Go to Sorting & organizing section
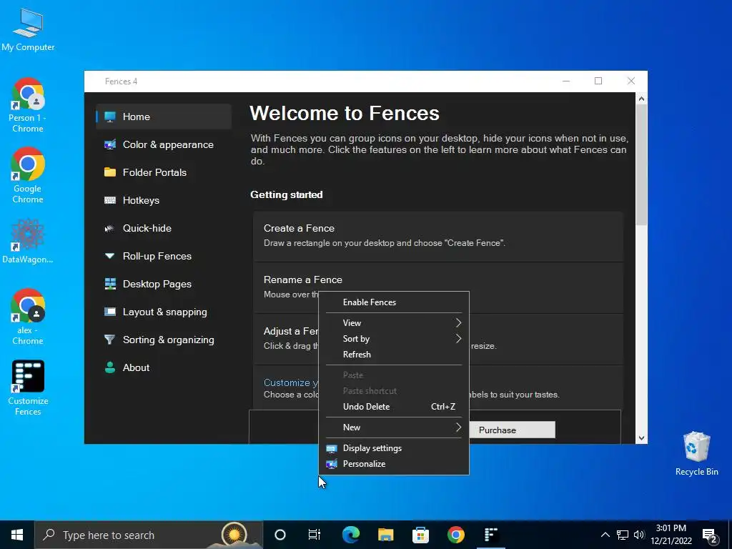 point(164,340)
